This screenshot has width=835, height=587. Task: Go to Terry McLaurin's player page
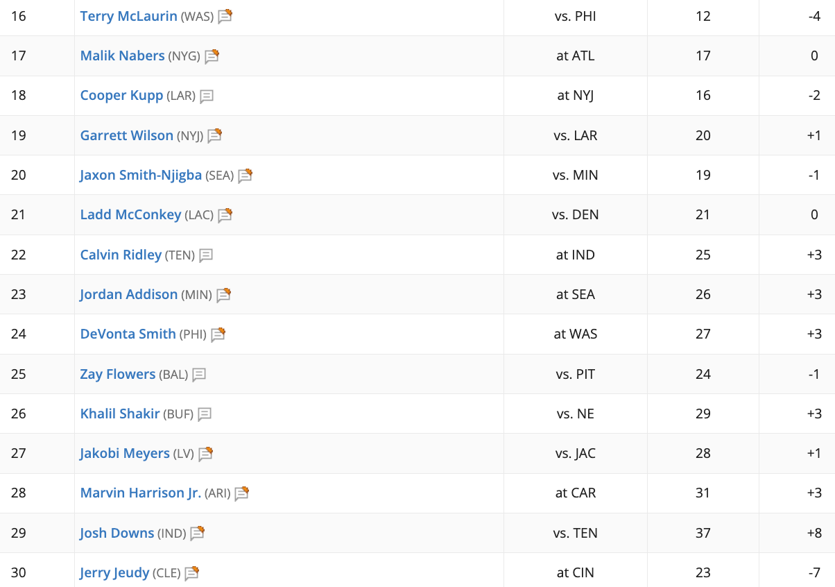tap(129, 16)
